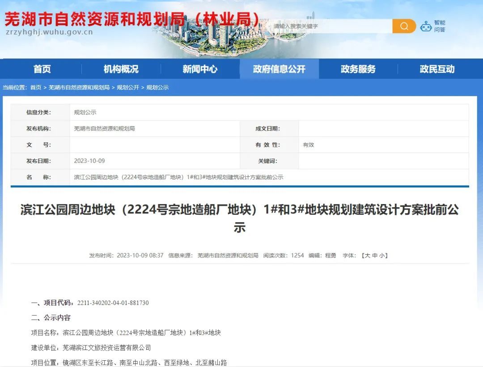
Task: Click the orange search magnifier icon
Action: point(404,26)
